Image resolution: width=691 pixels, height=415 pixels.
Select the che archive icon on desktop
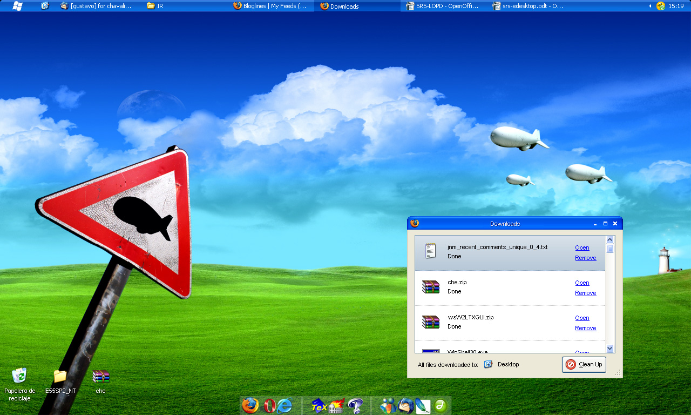click(100, 381)
